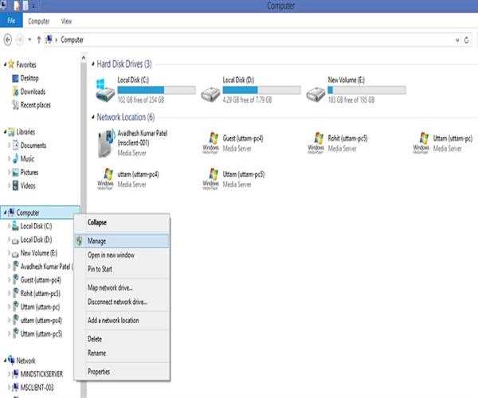Click "183 GB free of 185 GB" text

click(351, 99)
